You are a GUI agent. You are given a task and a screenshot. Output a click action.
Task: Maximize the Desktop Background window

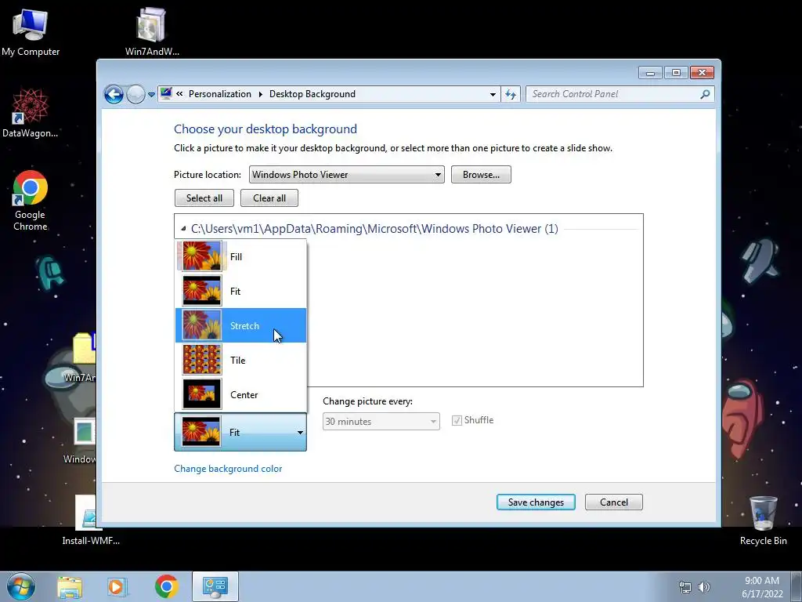point(676,73)
